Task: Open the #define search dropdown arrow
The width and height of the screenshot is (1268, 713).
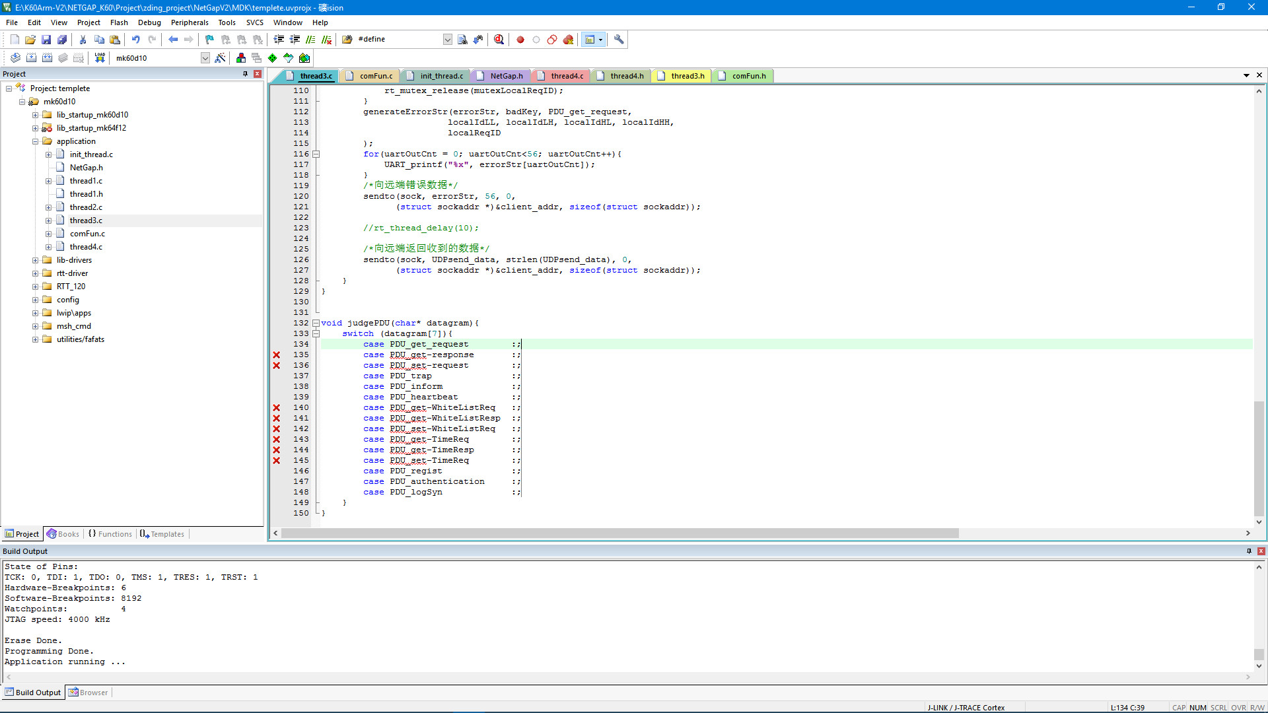Action: click(447, 40)
